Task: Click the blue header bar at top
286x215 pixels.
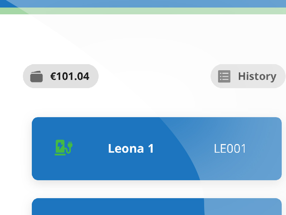Action: tap(143, 4)
